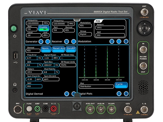This screenshot has height=122, width=163.
Task: Select the Mod Fidelity value 0.8
Action: coord(49,72)
